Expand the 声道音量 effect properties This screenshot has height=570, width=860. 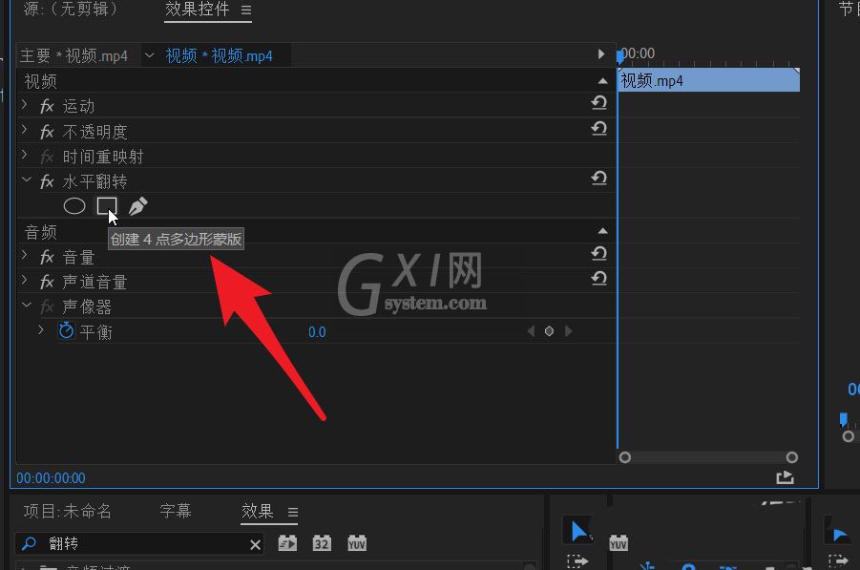coord(24,280)
